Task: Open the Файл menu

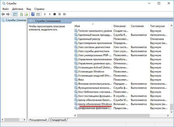Action: pyautogui.click(x=5, y=9)
